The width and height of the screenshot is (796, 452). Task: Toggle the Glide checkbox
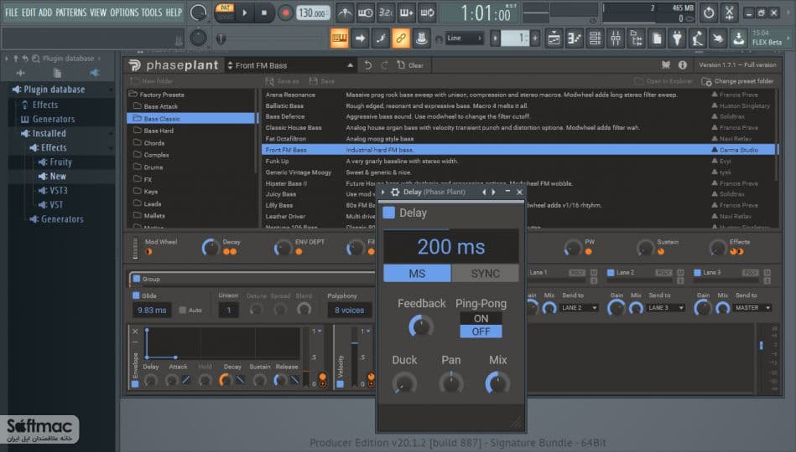point(136,295)
